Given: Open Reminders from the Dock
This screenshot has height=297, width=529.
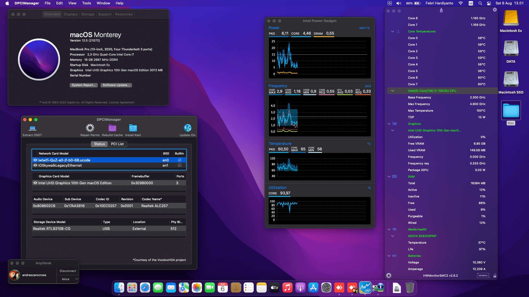Looking at the screenshot, I should point(249,288).
